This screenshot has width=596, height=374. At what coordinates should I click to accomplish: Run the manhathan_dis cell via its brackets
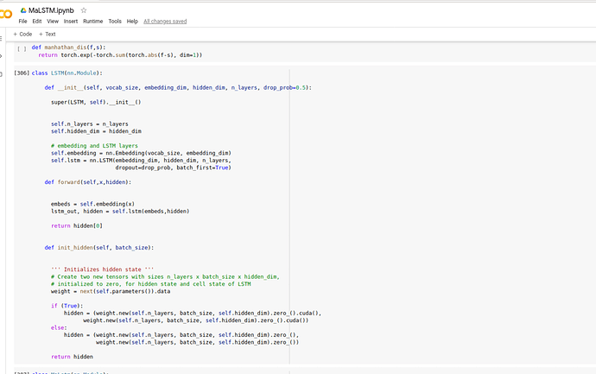tap(22, 48)
